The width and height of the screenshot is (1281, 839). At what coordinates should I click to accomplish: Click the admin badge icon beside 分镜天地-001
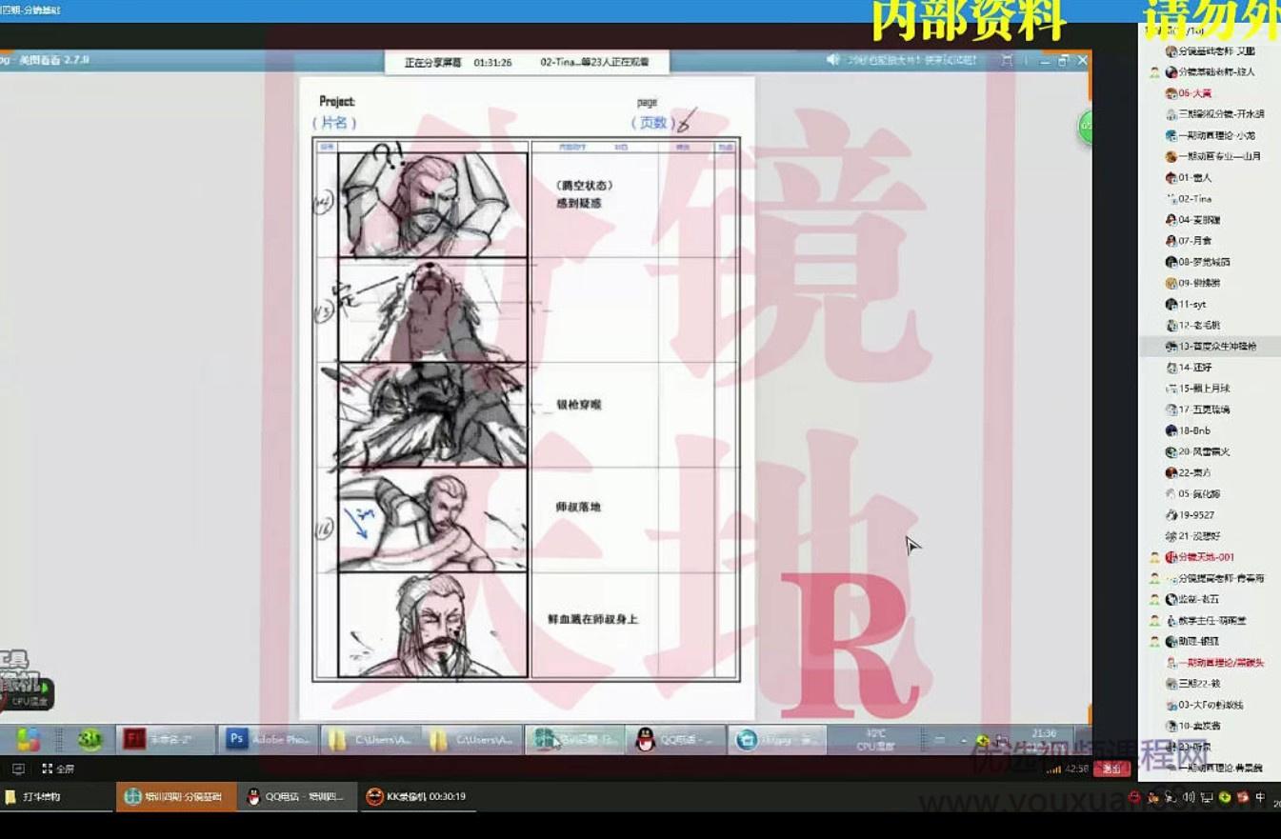click(1155, 557)
